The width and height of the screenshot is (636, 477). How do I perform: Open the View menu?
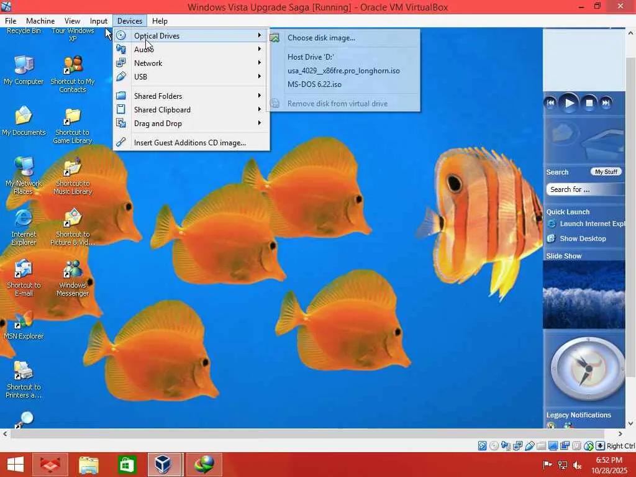(72, 20)
